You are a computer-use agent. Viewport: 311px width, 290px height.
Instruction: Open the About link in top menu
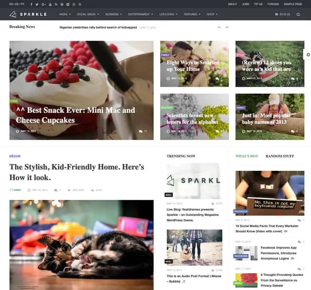tap(233, 4)
